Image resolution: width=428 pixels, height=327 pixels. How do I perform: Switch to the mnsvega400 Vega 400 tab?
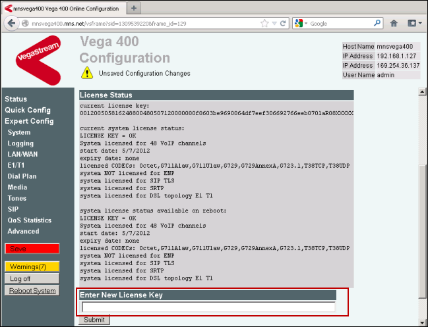(63, 9)
